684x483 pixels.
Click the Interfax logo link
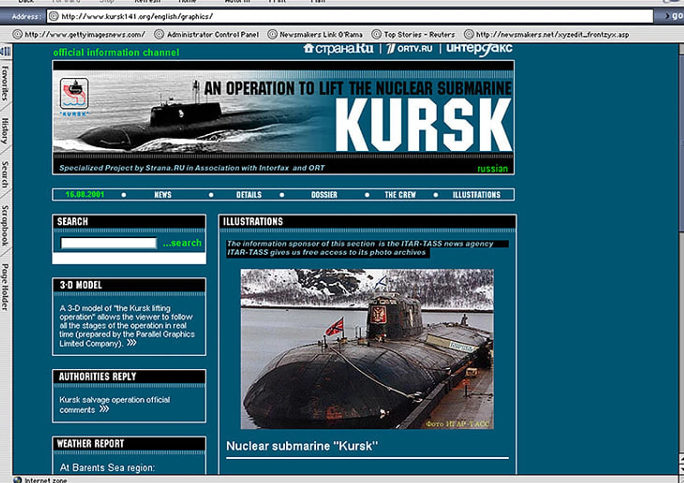pos(479,49)
